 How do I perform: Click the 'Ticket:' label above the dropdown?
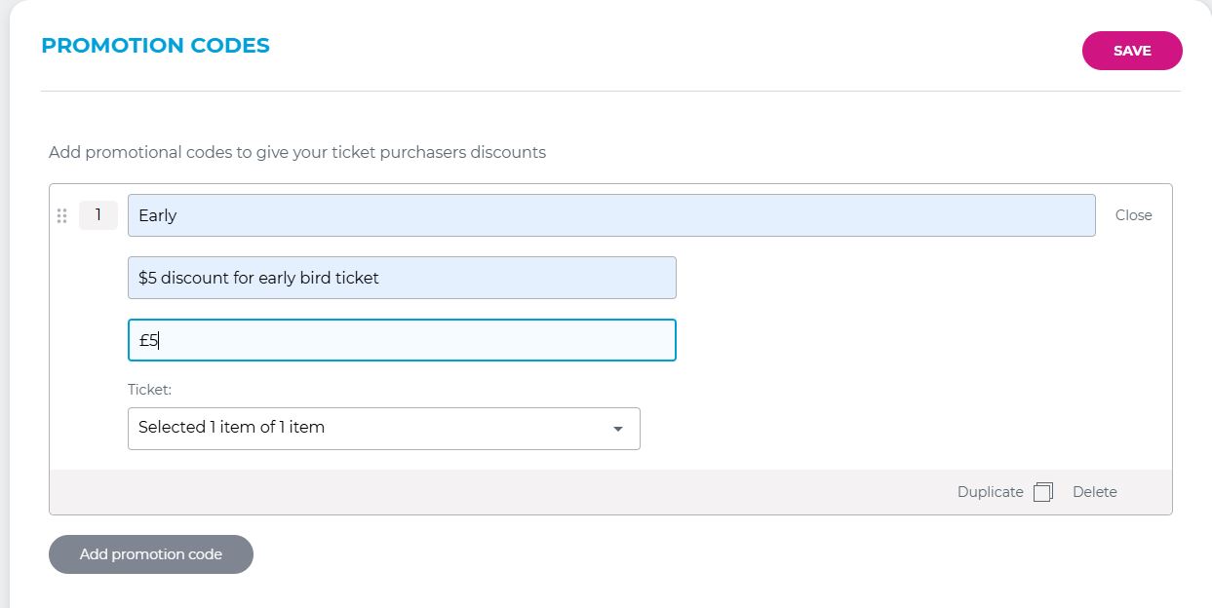[x=149, y=389]
